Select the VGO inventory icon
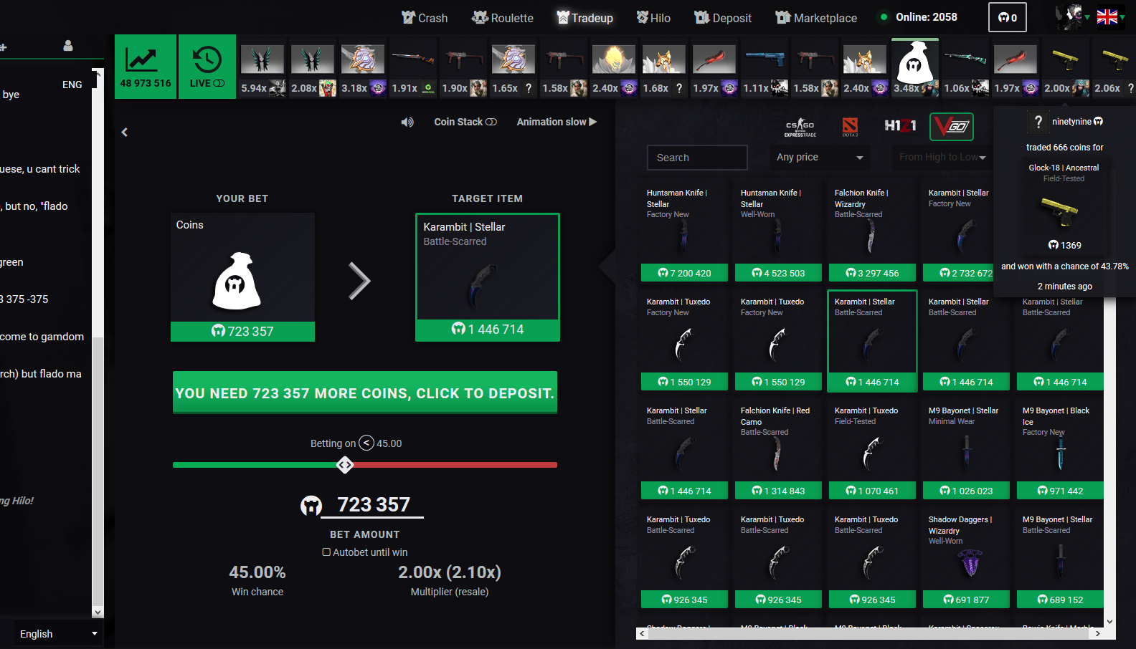 952,127
